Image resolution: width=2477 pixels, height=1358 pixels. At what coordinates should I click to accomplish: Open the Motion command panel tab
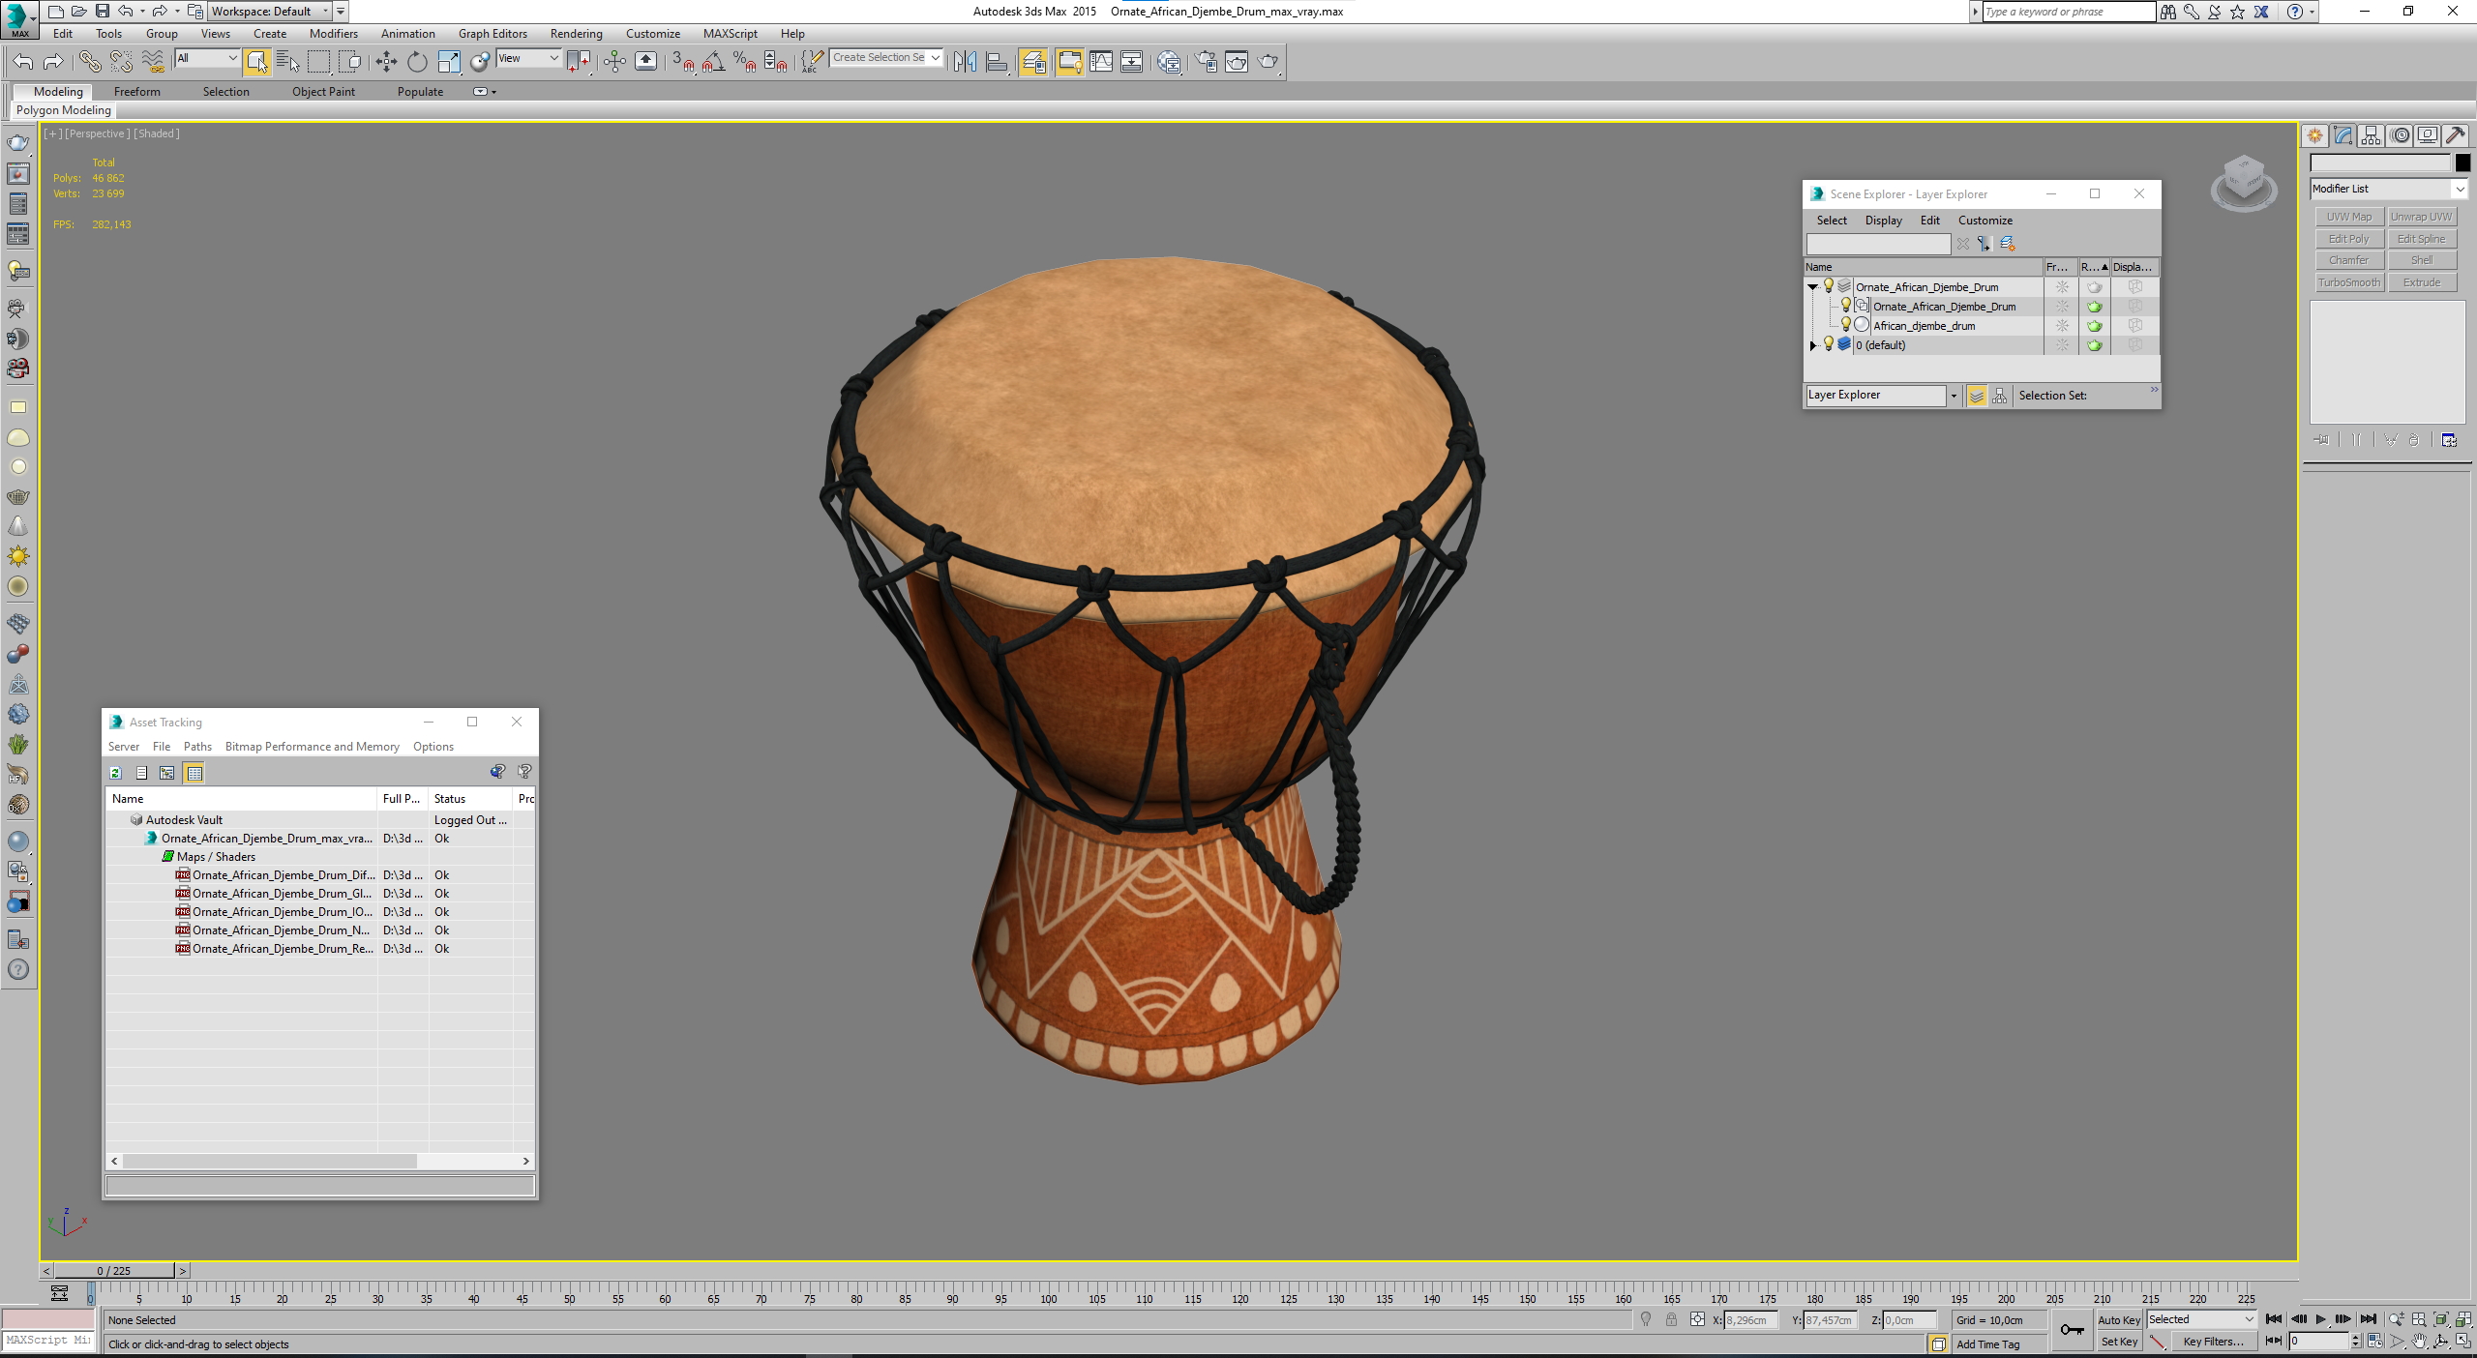2400,135
